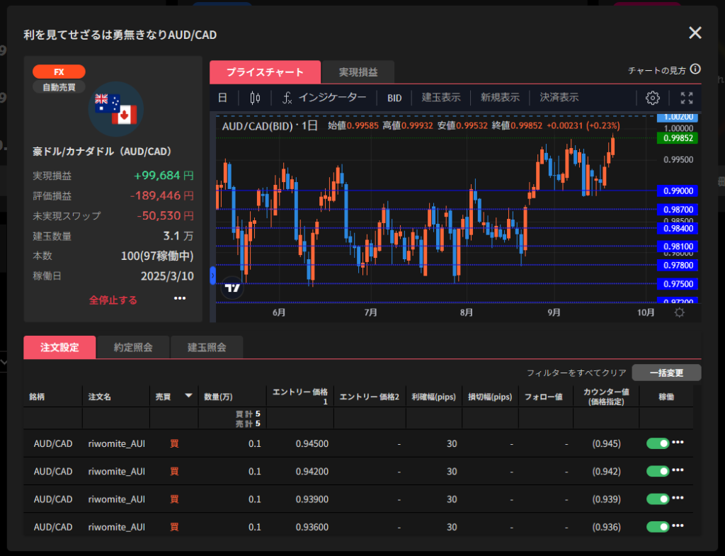Click the FX badge
This screenshot has width=725, height=556.
[59, 72]
